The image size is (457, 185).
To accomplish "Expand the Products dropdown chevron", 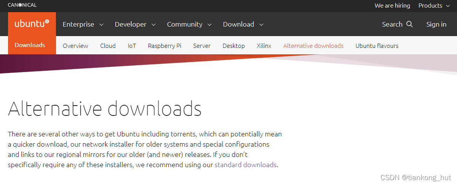I will coord(448,6).
